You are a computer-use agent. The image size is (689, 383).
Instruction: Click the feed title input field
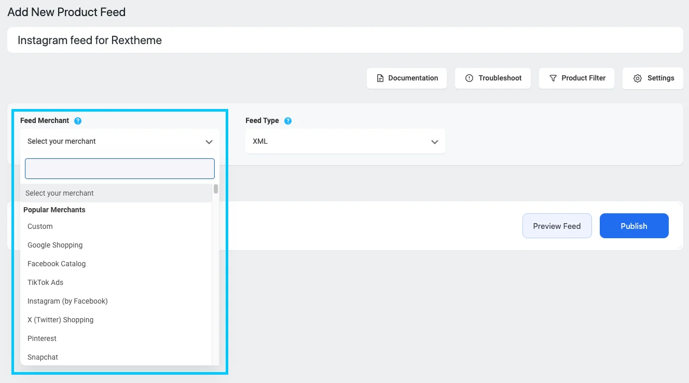pyautogui.click(x=345, y=40)
